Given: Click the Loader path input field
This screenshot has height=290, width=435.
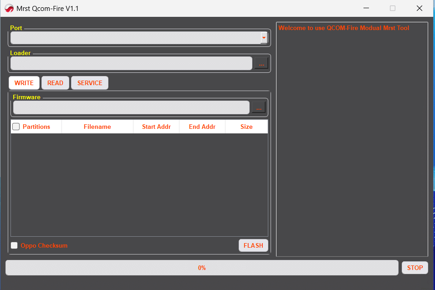Looking at the screenshot, I should pyautogui.click(x=131, y=64).
